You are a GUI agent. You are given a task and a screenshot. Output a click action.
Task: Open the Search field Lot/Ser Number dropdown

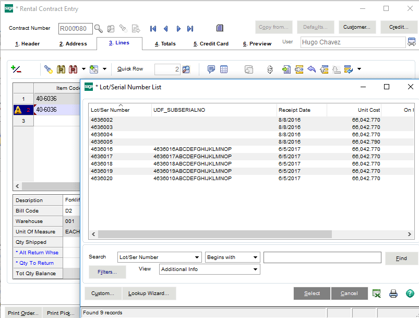(197, 257)
